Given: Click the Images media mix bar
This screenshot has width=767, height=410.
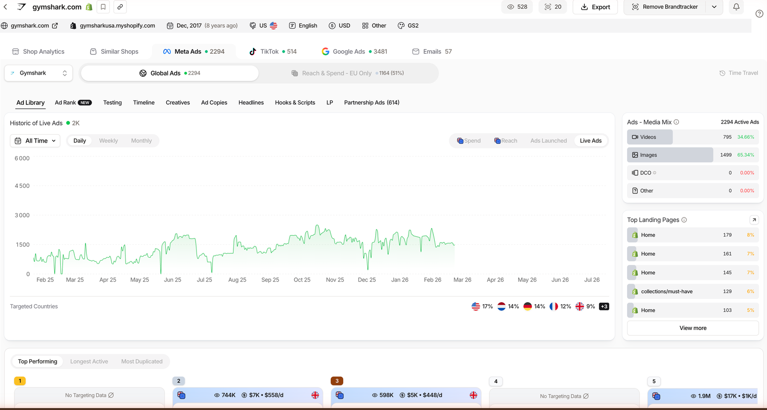Looking at the screenshot, I should tap(693, 155).
